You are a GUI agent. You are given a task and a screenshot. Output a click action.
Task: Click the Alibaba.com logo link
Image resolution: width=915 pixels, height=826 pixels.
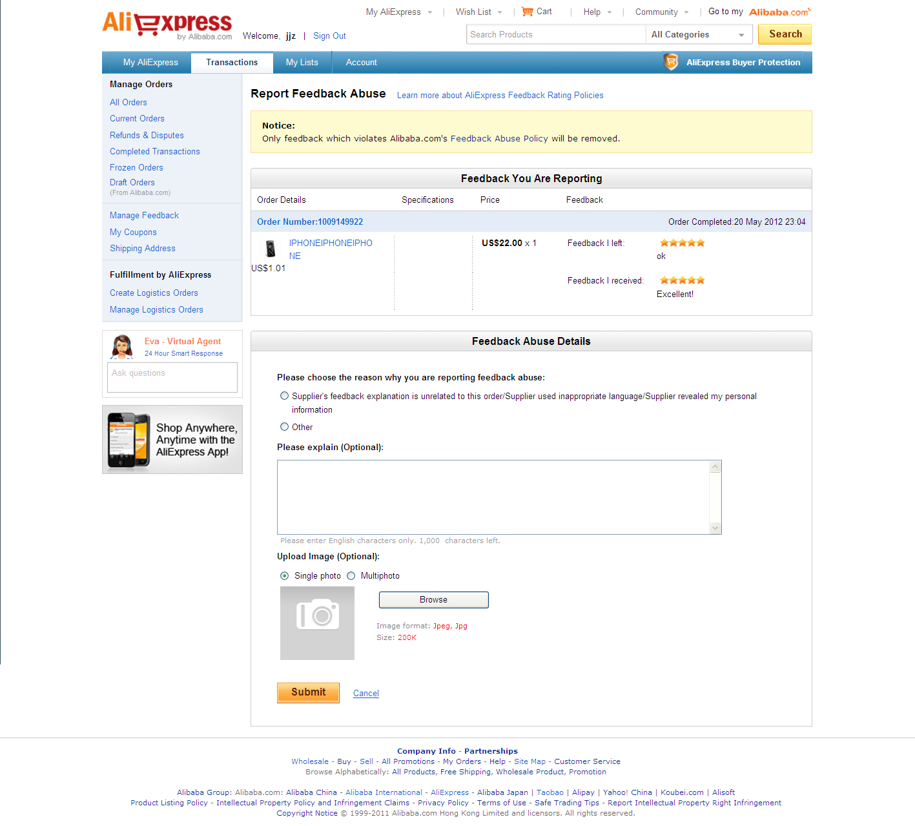(779, 12)
